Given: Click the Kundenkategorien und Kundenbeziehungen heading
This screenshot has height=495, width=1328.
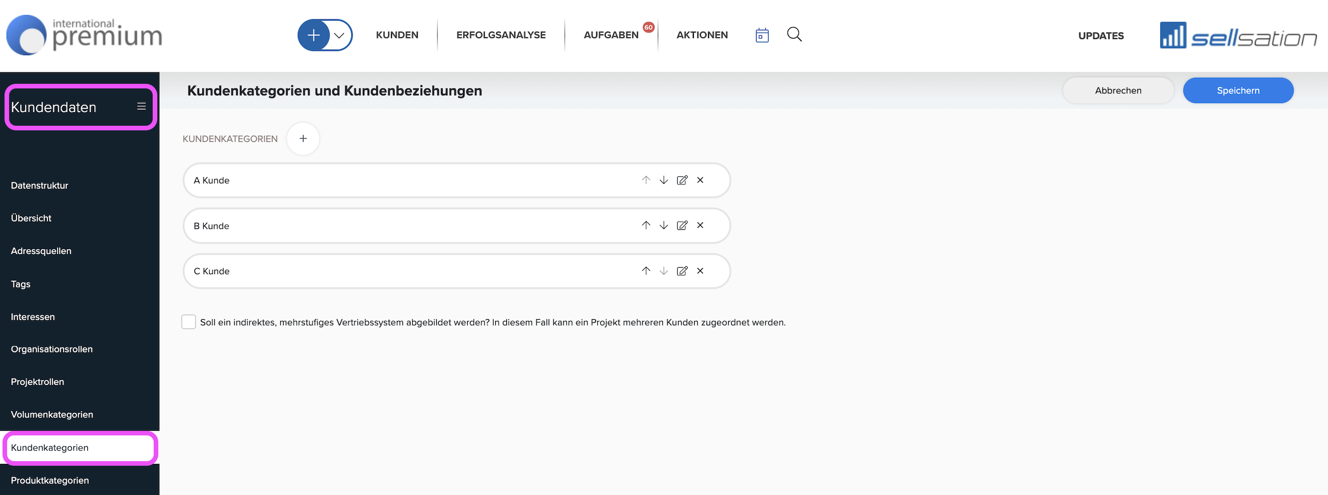Looking at the screenshot, I should tap(335, 90).
